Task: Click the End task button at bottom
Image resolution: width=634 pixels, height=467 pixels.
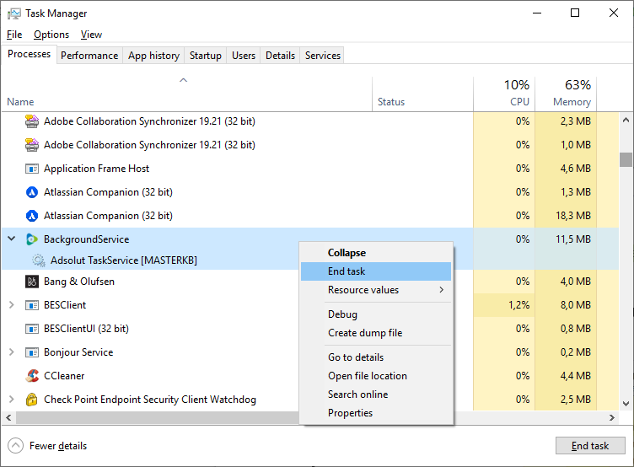Action: [589, 446]
